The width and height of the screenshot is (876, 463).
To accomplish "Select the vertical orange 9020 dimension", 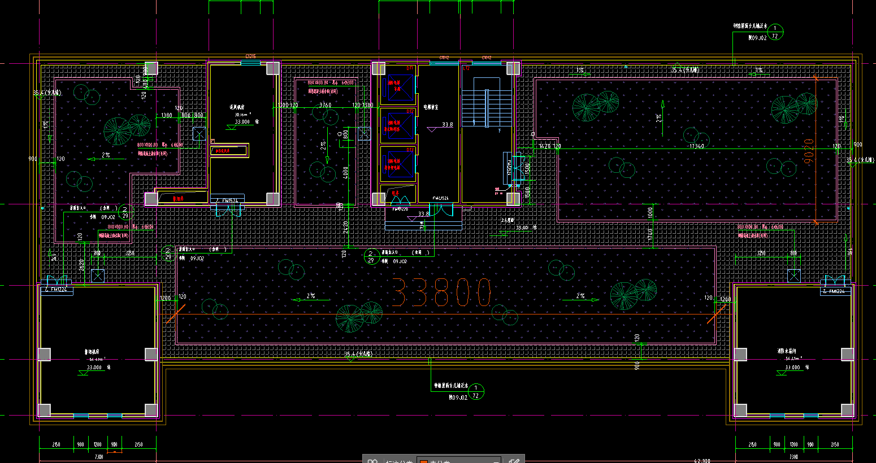I will (x=808, y=151).
